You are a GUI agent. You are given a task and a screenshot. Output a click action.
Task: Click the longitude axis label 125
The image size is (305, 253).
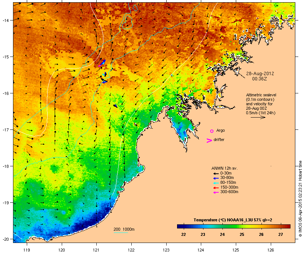click(236, 250)
